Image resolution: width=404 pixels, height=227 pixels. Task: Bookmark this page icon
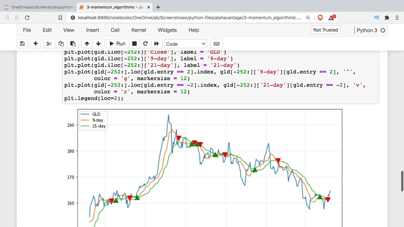click(60, 18)
